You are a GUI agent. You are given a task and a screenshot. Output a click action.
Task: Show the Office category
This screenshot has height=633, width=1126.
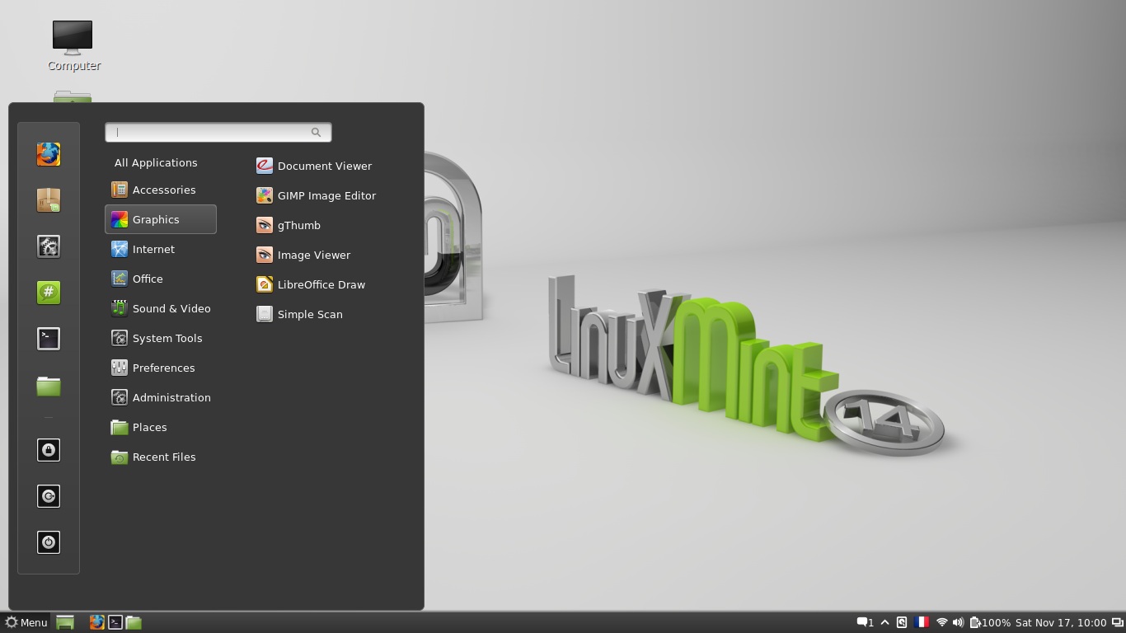[161, 279]
